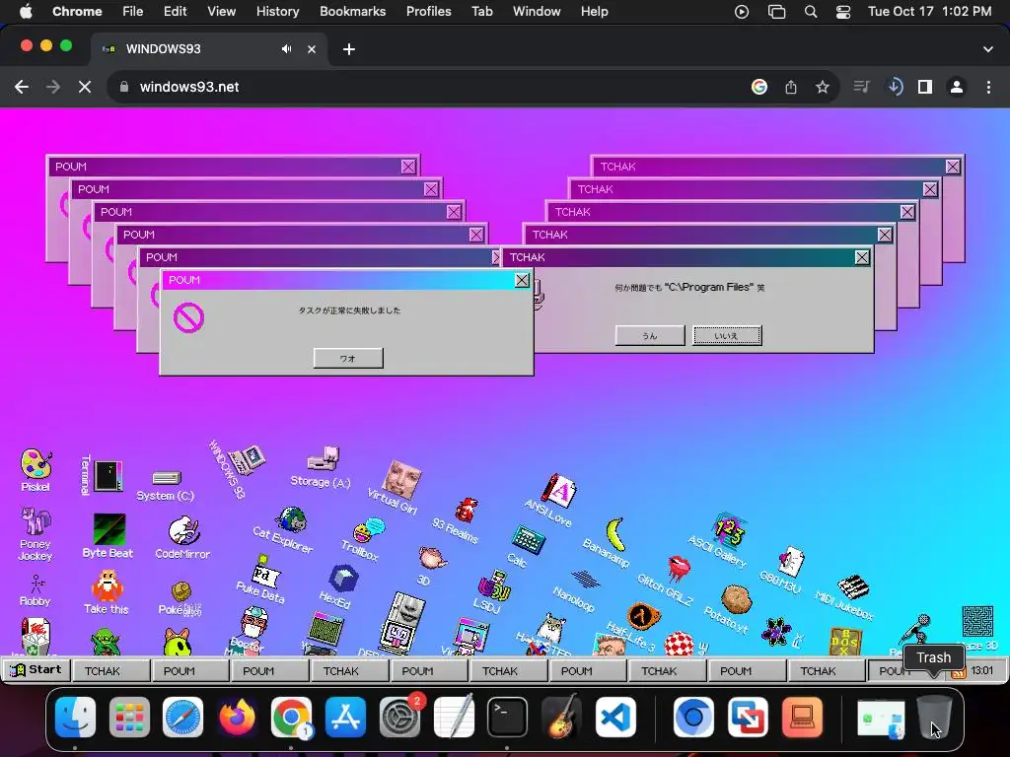Open the Tab menu in menu bar
1010x757 pixels.
point(481,12)
